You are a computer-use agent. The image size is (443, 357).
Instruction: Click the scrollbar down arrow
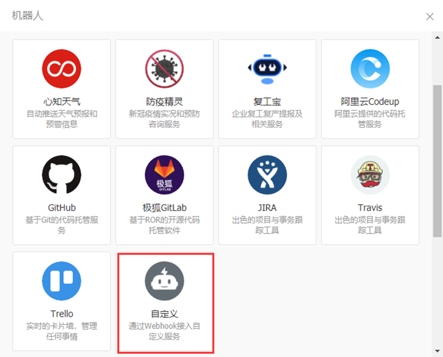[437, 351]
